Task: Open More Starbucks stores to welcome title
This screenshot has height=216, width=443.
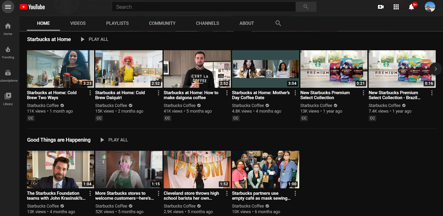Action: pyautogui.click(x=125, y=196)
